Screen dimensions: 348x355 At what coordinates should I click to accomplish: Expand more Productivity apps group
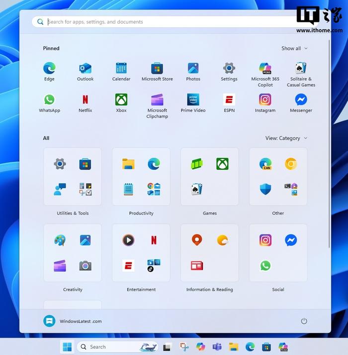tap(154, 189)
